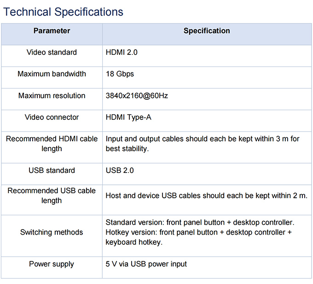Viewport: 313px width, 284px height.
Task: Select the Recommended HDMI cable length cell
Action: [x=52, y=144]
